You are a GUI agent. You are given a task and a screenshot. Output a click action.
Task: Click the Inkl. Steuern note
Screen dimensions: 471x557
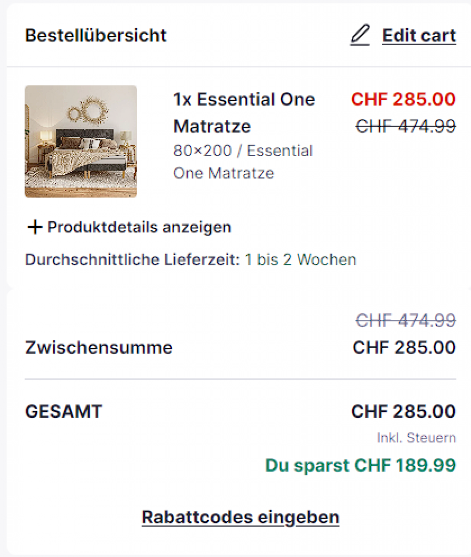[x=416, y=438]
